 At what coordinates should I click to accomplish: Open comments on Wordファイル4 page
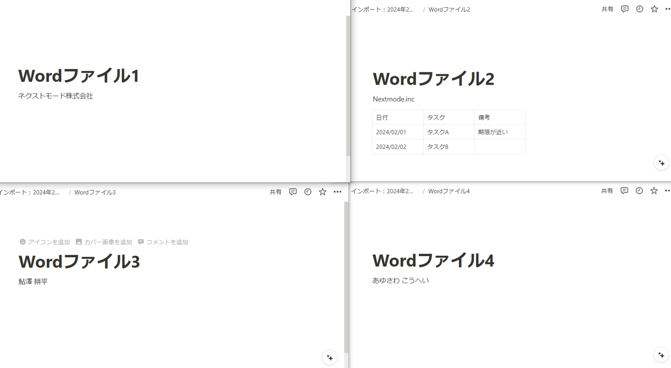click(624, 190)
